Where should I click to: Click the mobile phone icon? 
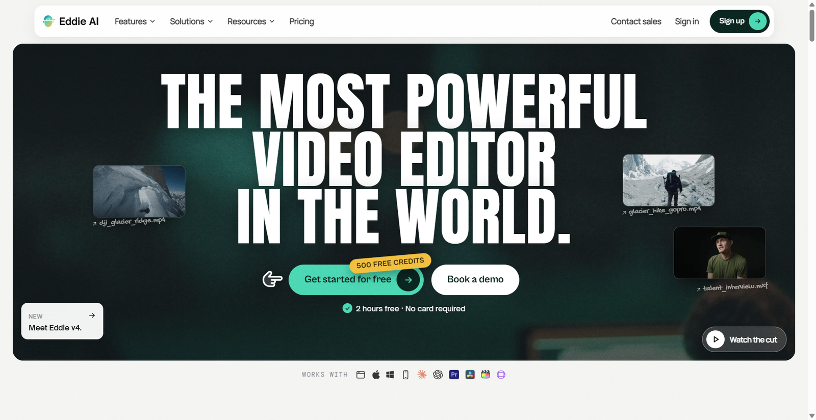point(406,375)
